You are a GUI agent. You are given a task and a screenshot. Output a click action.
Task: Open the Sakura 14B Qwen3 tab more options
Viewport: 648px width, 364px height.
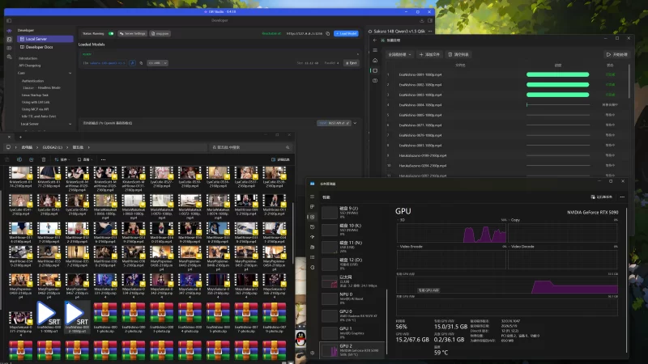tap(430, 32)
